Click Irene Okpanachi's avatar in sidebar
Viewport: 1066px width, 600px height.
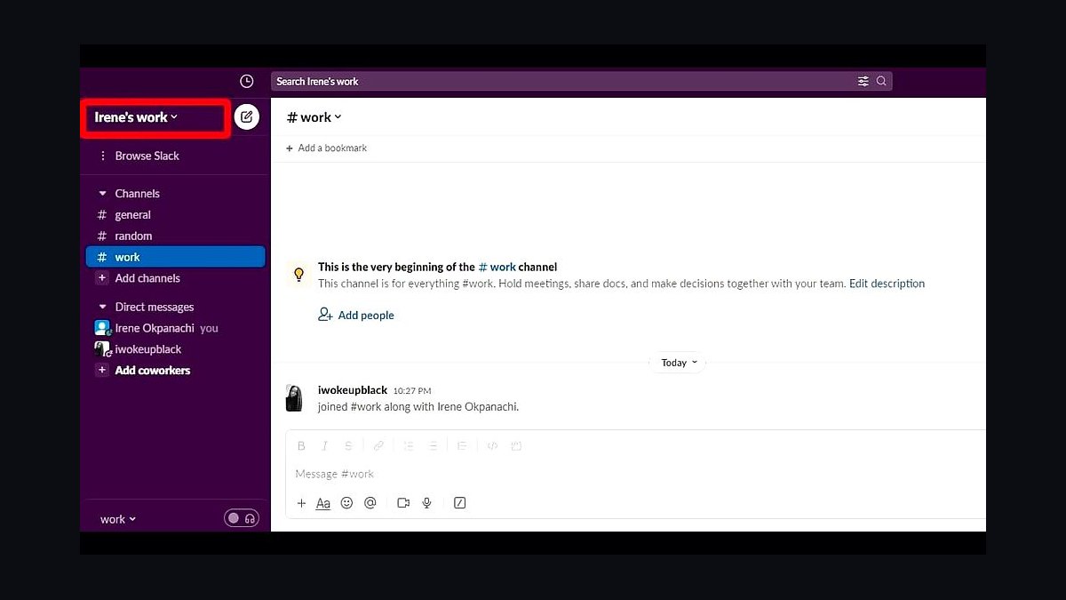102,328
